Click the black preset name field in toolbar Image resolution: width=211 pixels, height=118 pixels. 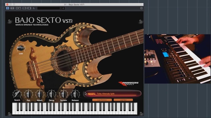pyautogui.click(x=49, y=8)
